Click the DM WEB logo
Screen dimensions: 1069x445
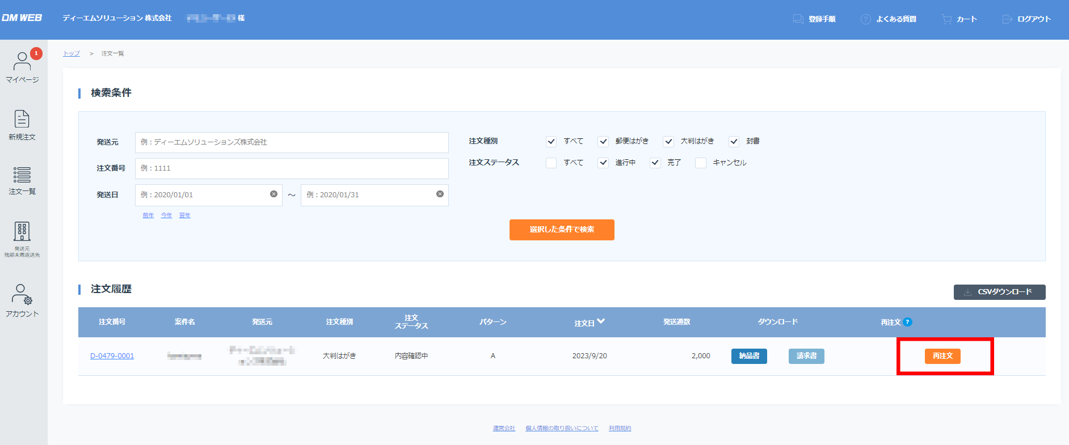22,18
